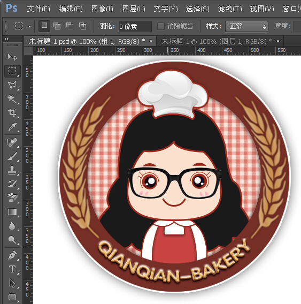Select the Clone Stamp tool
This screenshot has width=301, height=304.
(x=12, y=170)
